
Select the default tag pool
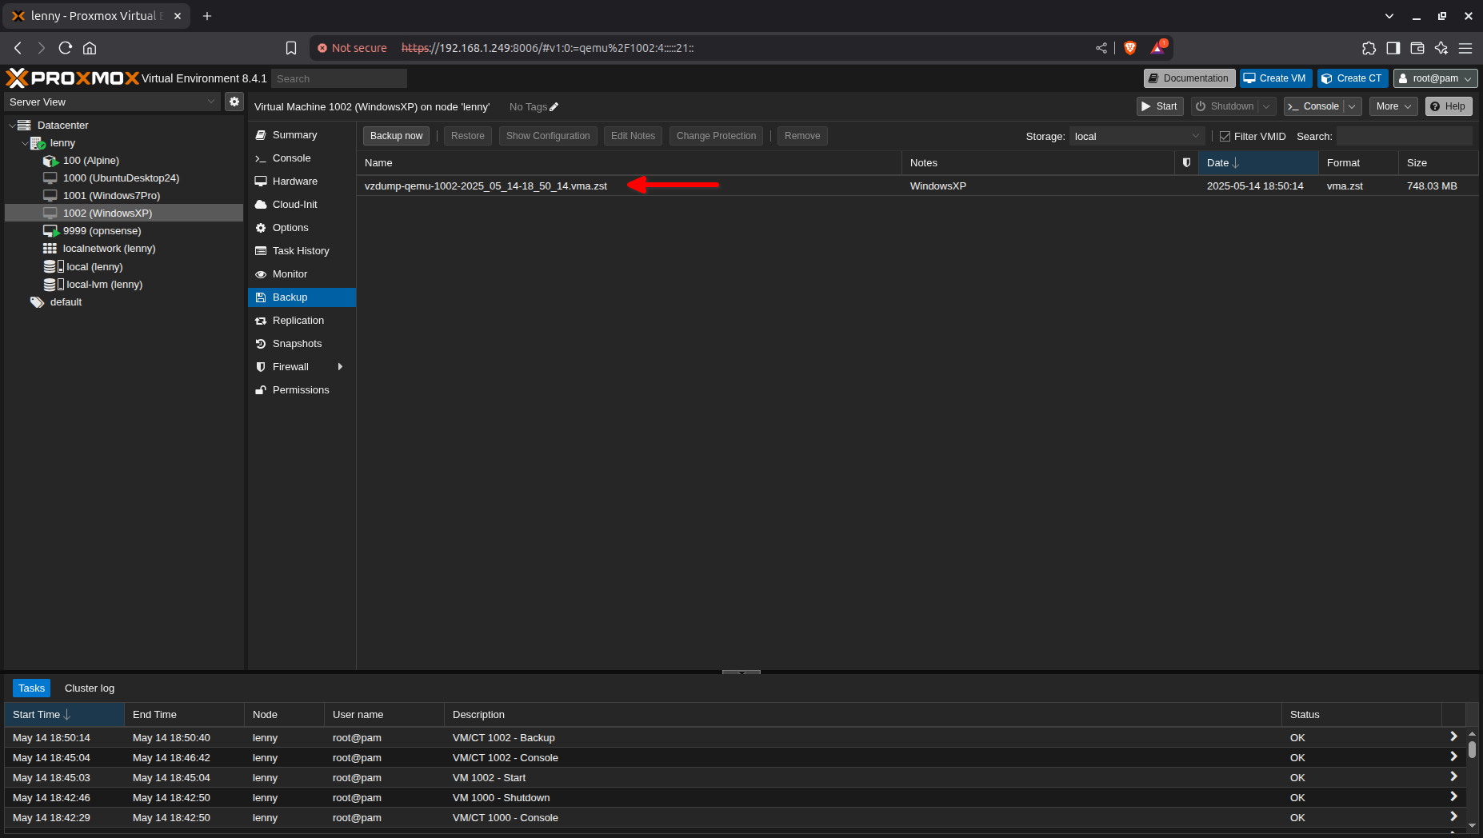pyautogui.click(x=66, y=302)
